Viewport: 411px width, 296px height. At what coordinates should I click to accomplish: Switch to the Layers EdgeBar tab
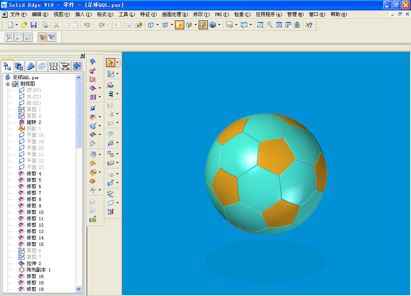pyautogui.click(x=42, y=66)
